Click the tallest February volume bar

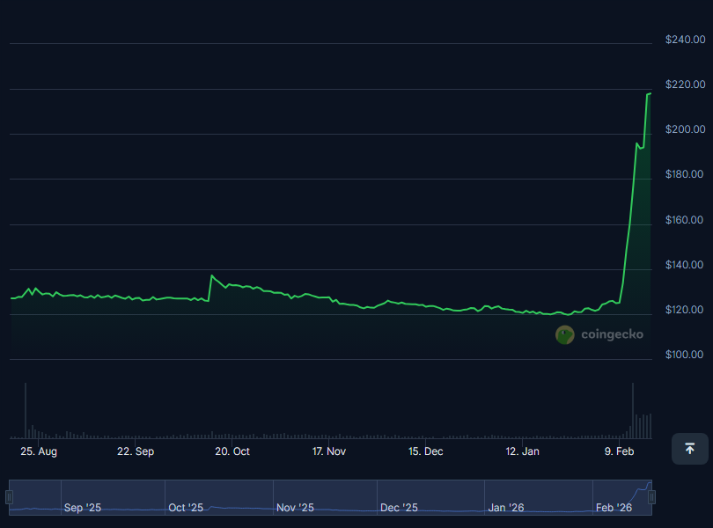[x=633, y=411]
